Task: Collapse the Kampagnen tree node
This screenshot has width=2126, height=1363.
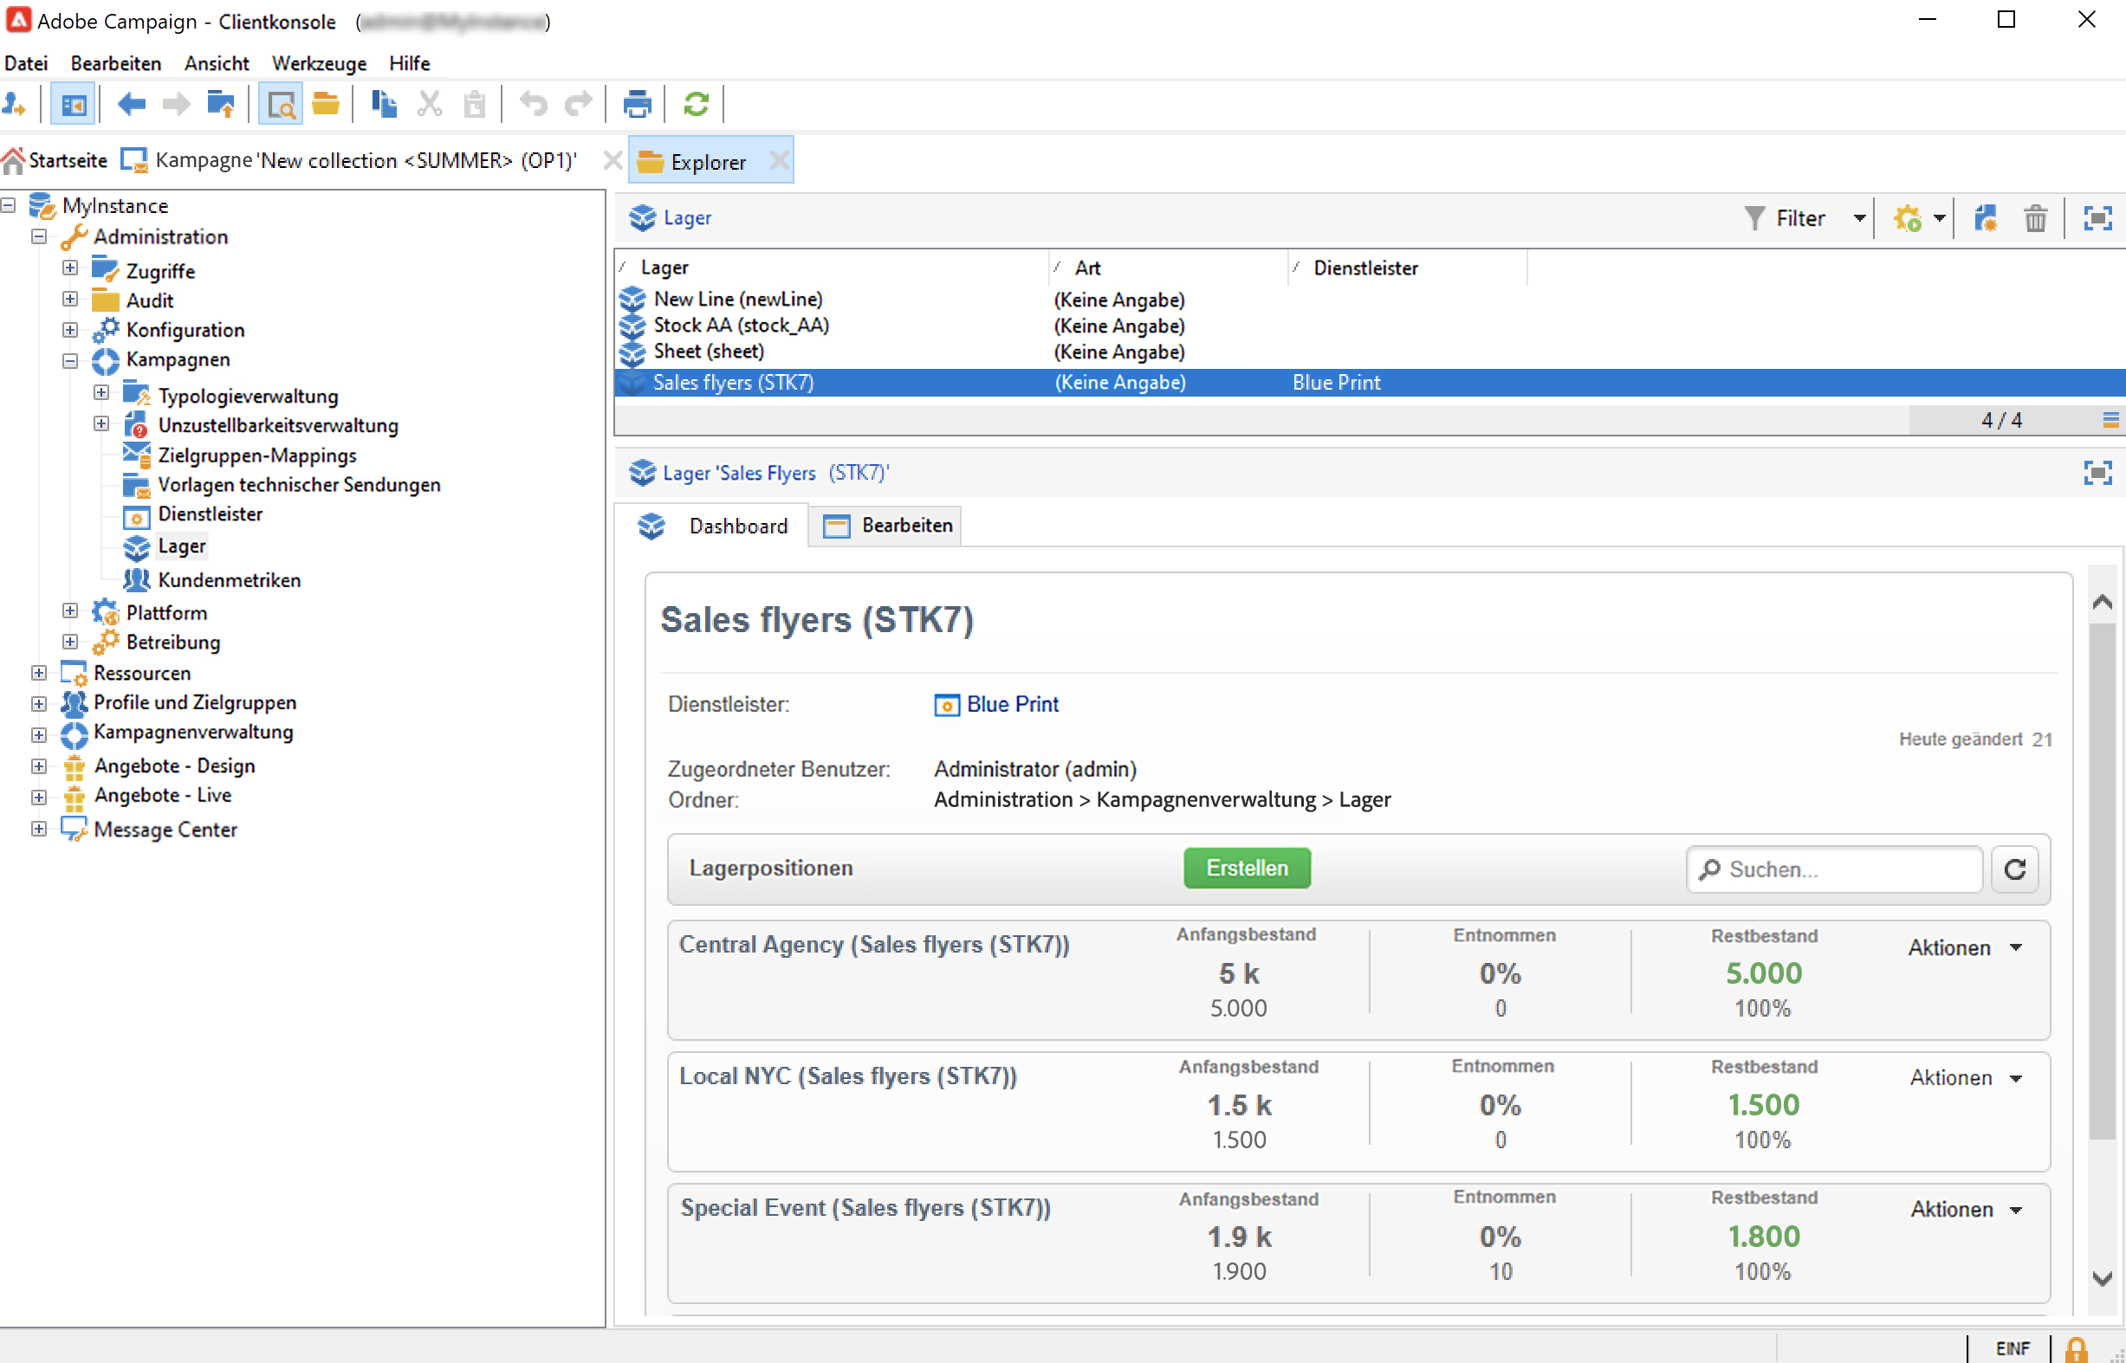Action: coord(70,360)
